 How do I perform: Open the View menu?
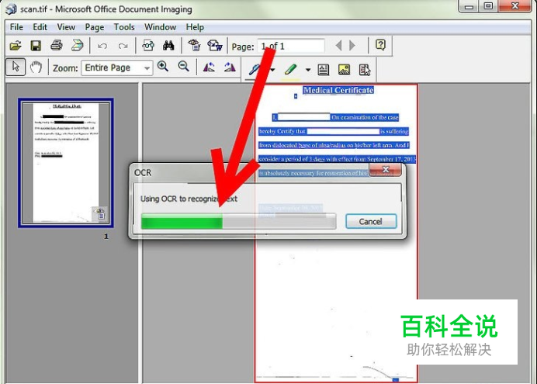[66, 26]
